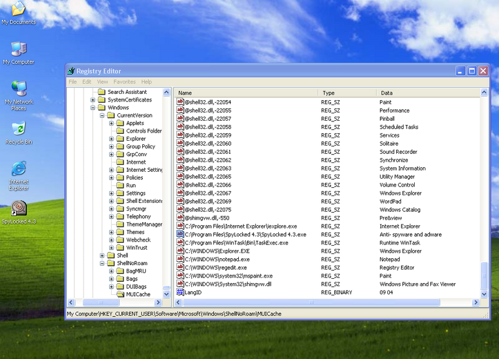Click the string icon beside @shell32.dll,-22054

point(180,102)
